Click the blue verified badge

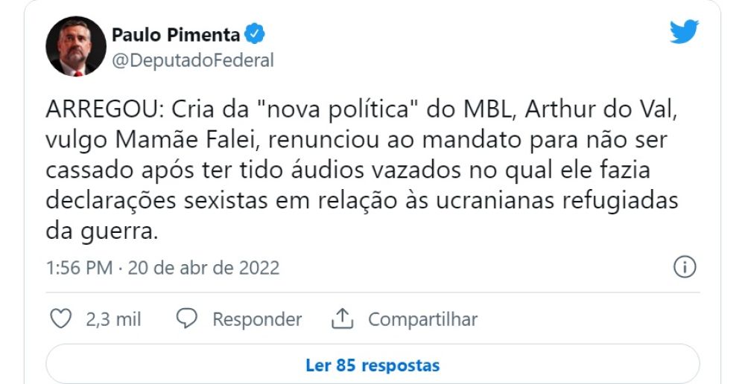pyautogui.click(x=256, y=34)
